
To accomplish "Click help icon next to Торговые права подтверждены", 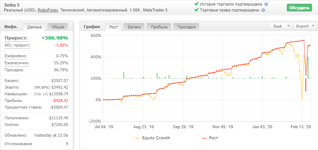I will (263, 10).
